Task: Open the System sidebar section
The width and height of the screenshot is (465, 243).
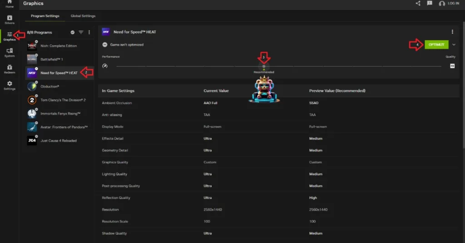Action: [x=10, y=53]
